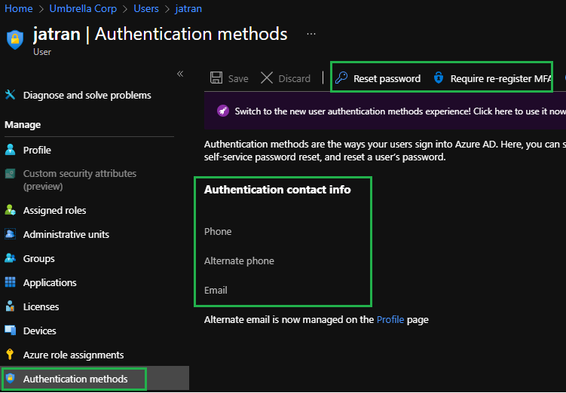The image size is (566, 393).
Task: Click the Authentication methods shield icon
Action: click(10, 379)
